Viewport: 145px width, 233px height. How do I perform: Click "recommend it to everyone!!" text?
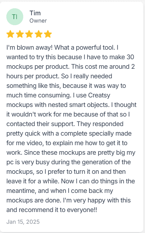click(x=58, y=210)
